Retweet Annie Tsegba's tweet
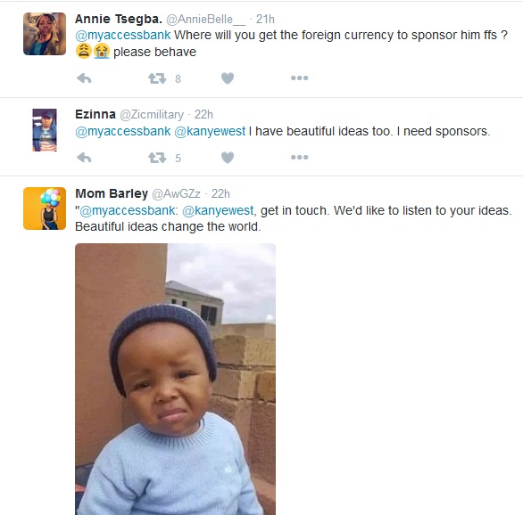Image resolution: width=523 pixels, height=515 pixels. (157, 78)
